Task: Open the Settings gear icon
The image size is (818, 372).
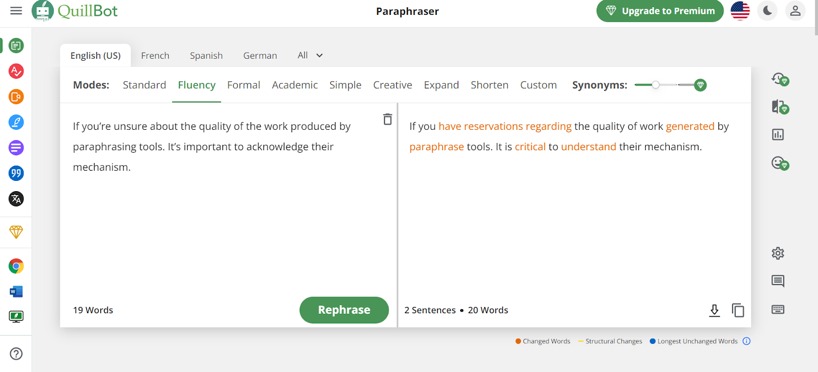Action: 778,253
